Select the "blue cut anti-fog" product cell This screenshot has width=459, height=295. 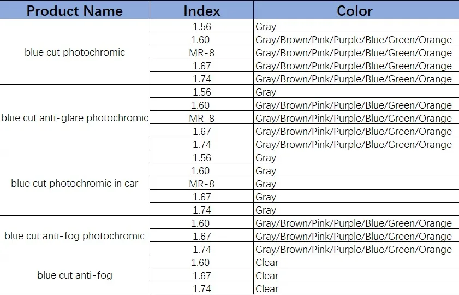(x=75, y=275)
